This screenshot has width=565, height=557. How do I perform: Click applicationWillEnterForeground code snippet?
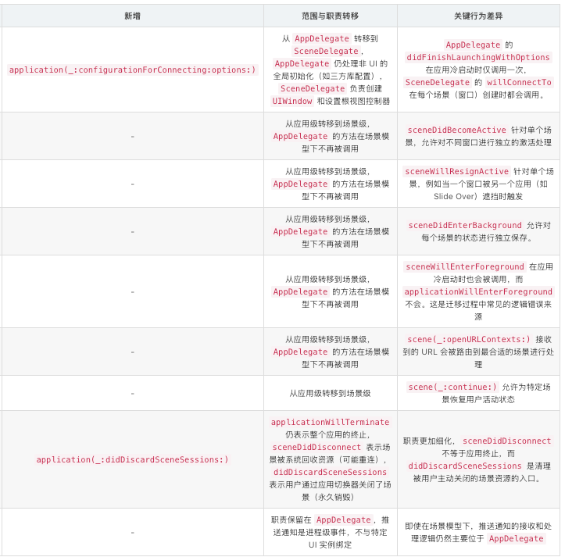click(478, 291)
